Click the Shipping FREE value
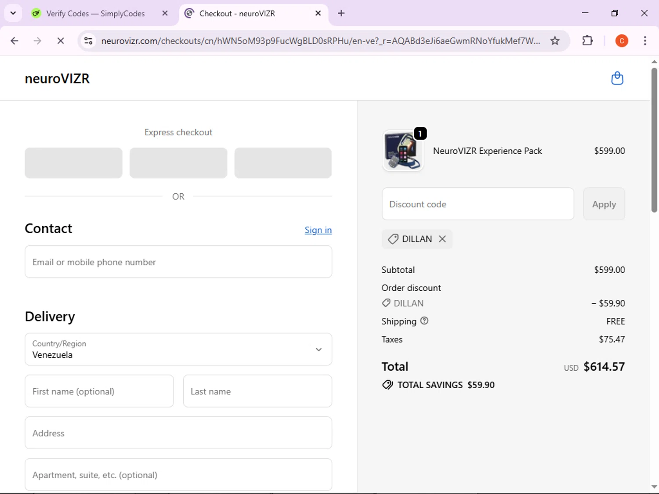This screenshot has width=659, height=494. (616, 321)
